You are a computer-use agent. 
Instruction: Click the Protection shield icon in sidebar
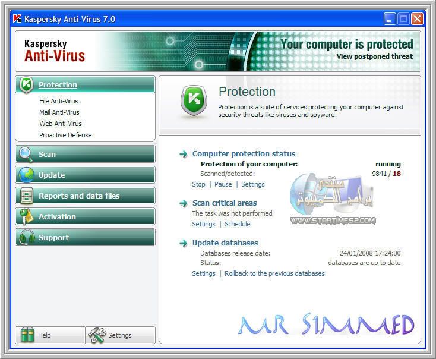coord(26,84)
